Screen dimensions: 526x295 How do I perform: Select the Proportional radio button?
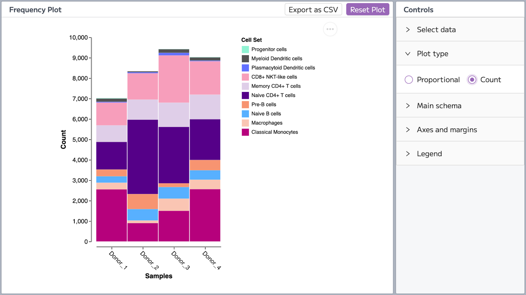[409, 80]
